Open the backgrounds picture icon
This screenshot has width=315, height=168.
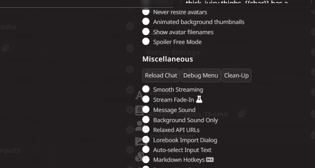click(x=140, y=141)
